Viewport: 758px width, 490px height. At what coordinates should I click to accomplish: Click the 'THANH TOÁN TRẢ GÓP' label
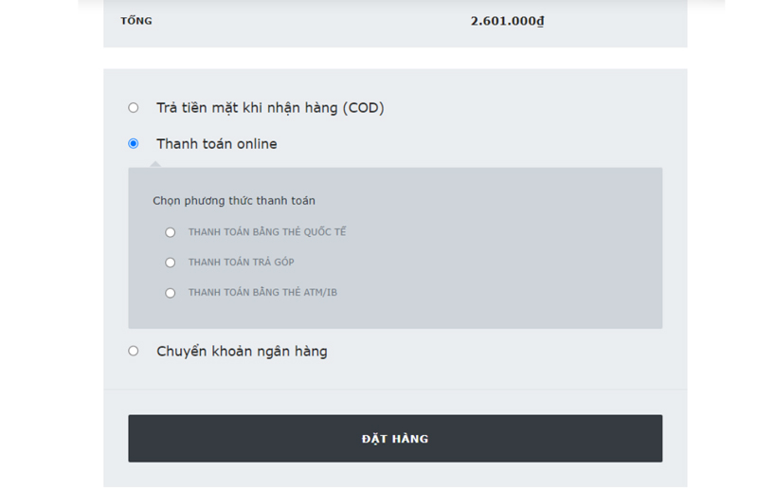242,262
